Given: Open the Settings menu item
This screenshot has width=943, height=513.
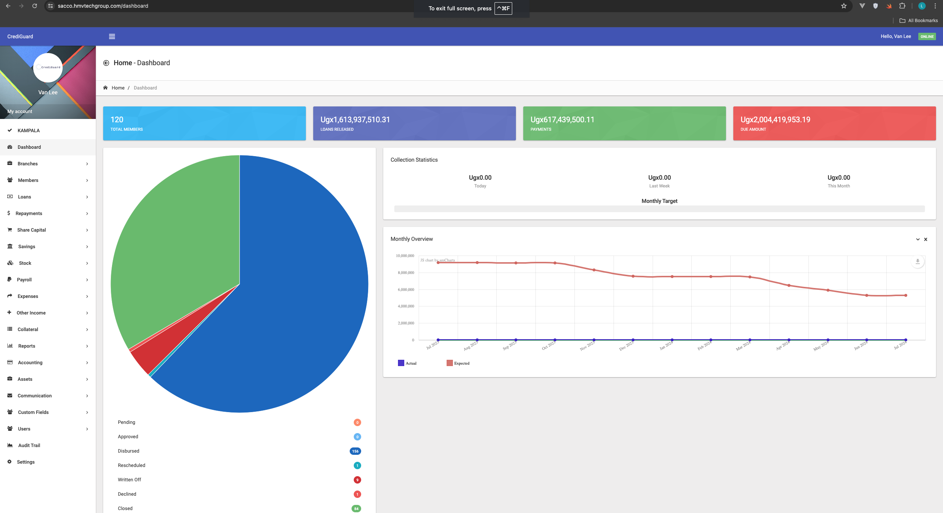Looking at the screenshot, I should click(x=48, y=462).
